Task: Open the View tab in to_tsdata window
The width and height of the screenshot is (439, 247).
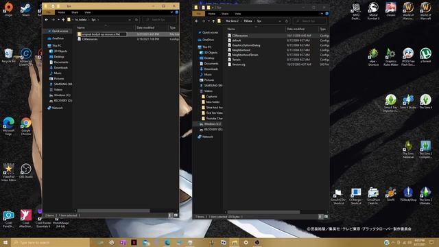Action: (x=88, y=12)
